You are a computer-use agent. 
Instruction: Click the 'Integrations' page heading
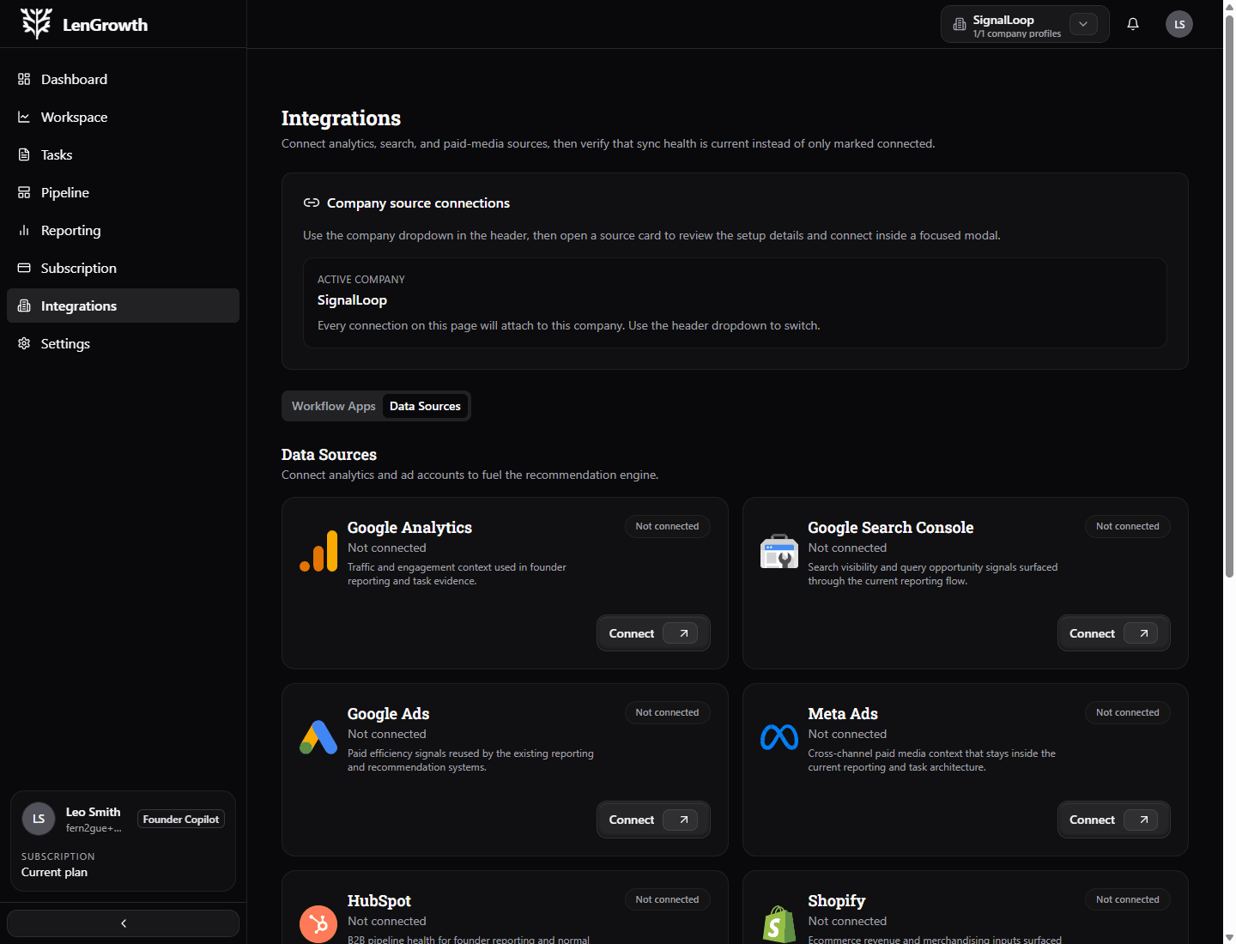[x=341, y=118]
